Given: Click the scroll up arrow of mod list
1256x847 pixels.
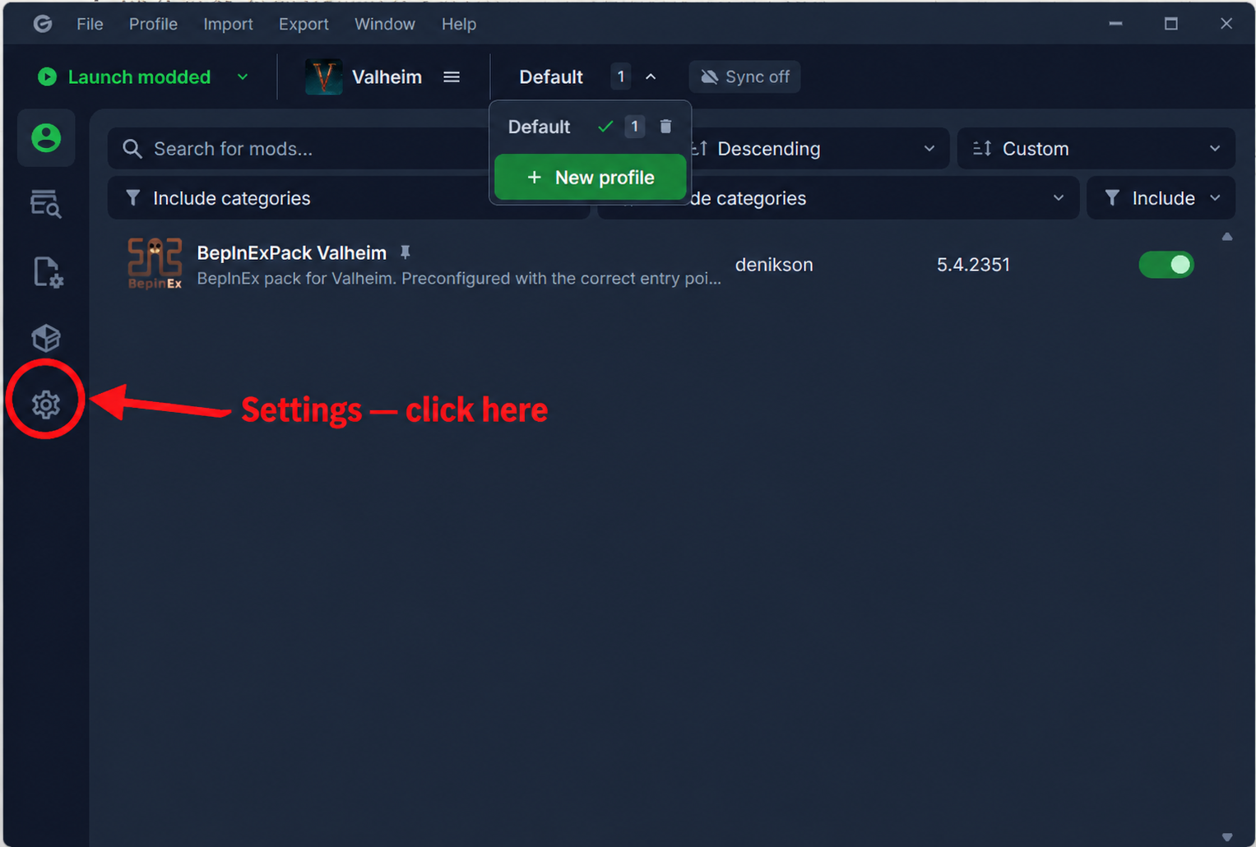Looking at the screenshot, I should (x=1227, y=237).
